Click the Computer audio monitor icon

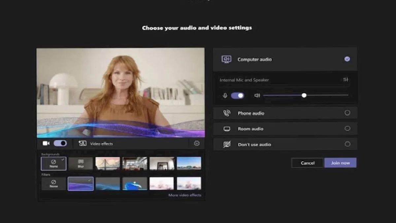coord(226,59)
